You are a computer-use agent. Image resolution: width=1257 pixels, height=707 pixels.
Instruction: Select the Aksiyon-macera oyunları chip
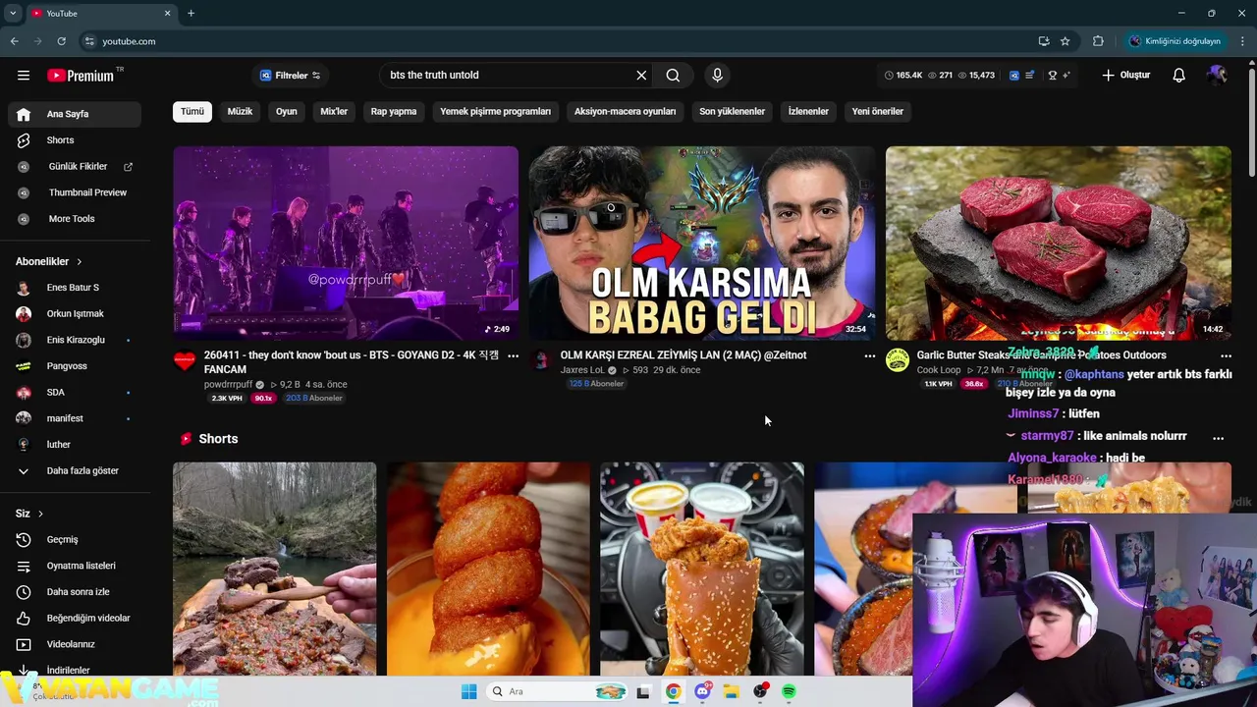[x=625, y=111]
